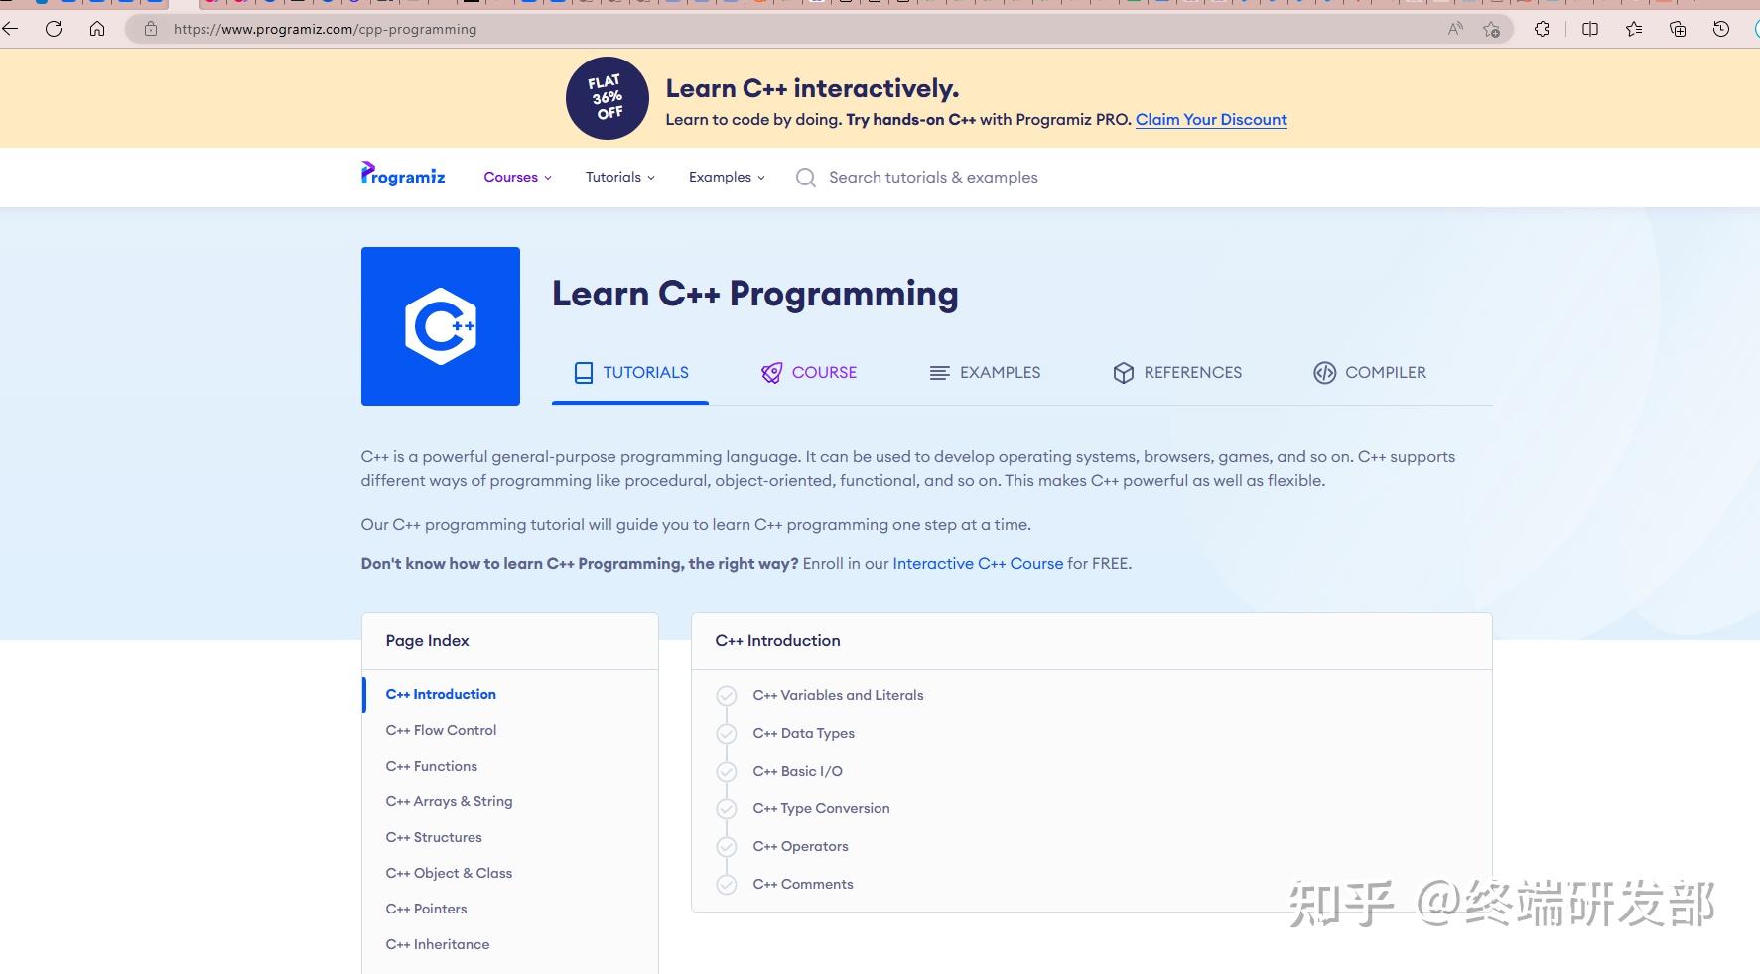
Task: Click the large C++ logo tile
Action: pyautogui.click(x=441, y=326)
